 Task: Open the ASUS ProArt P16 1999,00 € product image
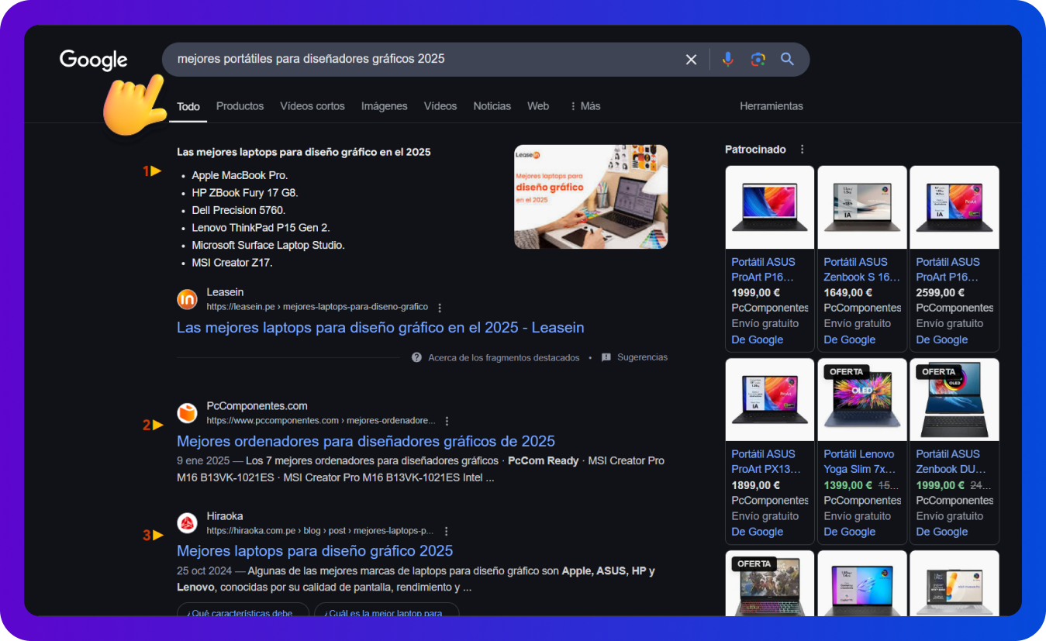[770, 207]
